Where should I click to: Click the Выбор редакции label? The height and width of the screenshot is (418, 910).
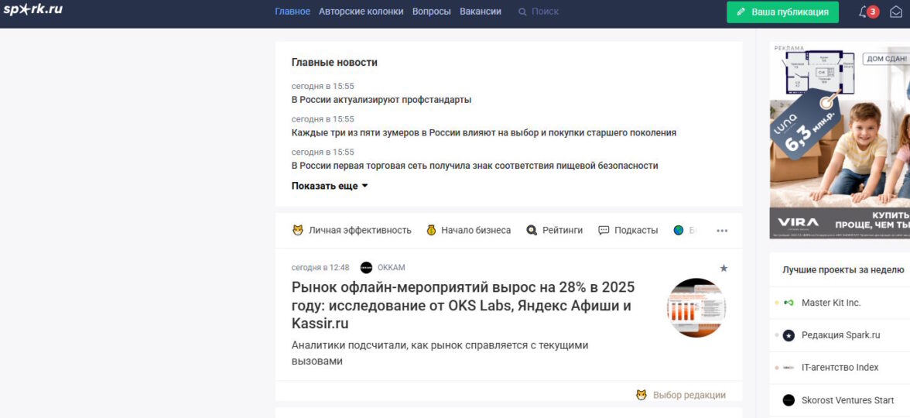(x=689, y=396)
